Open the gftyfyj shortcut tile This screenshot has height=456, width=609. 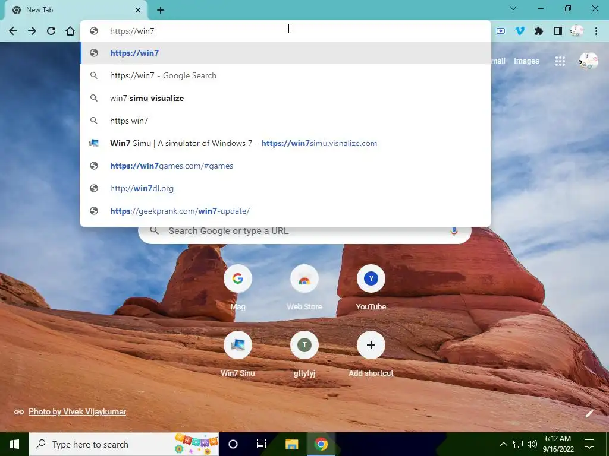304,354
